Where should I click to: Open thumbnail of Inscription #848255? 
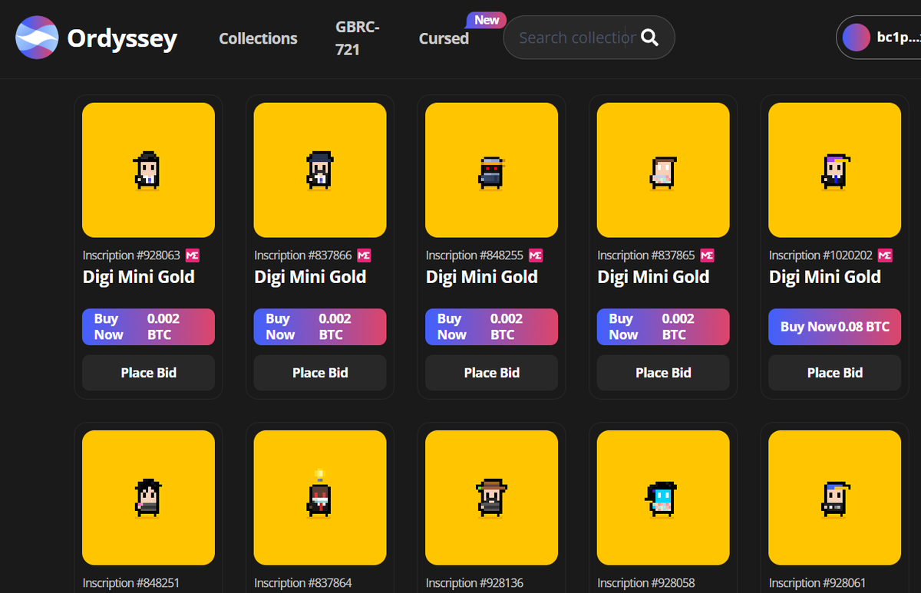492,170
